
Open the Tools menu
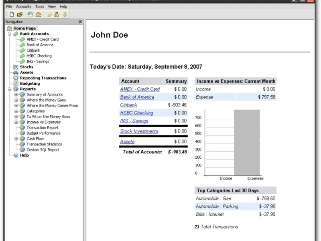(x=39, y=6)
